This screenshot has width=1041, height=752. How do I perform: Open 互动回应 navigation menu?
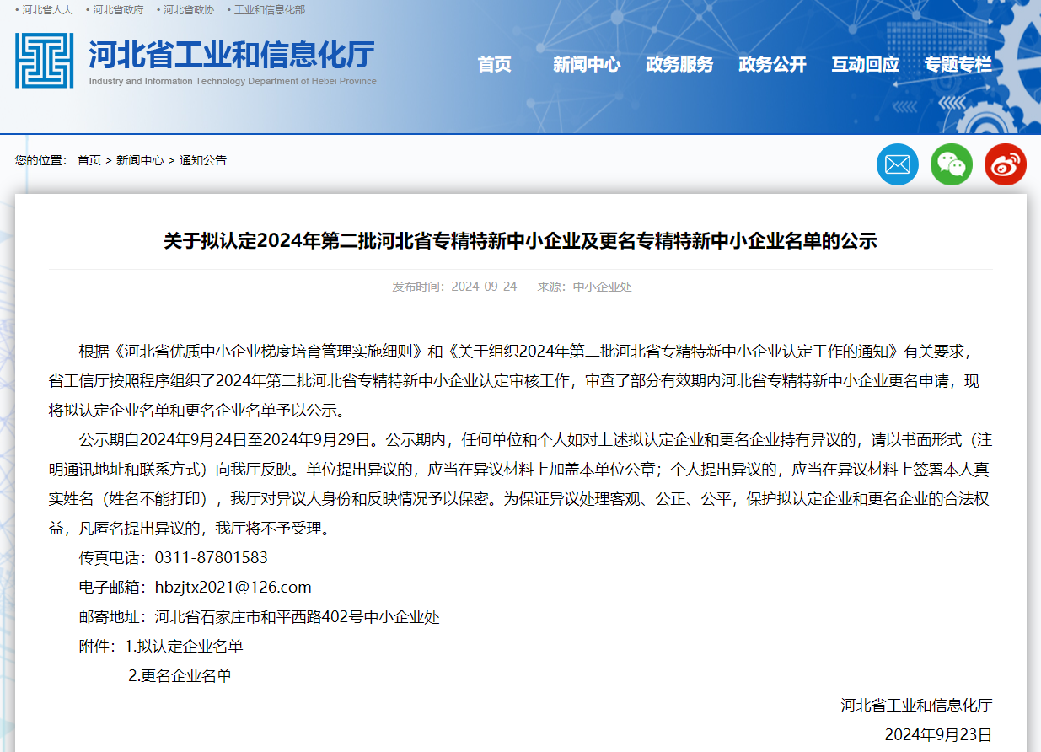click(865, 64)
